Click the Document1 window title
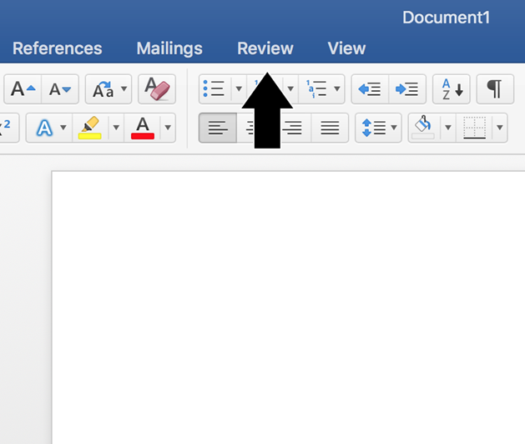The image size is (525, 444). coord(447,18)
